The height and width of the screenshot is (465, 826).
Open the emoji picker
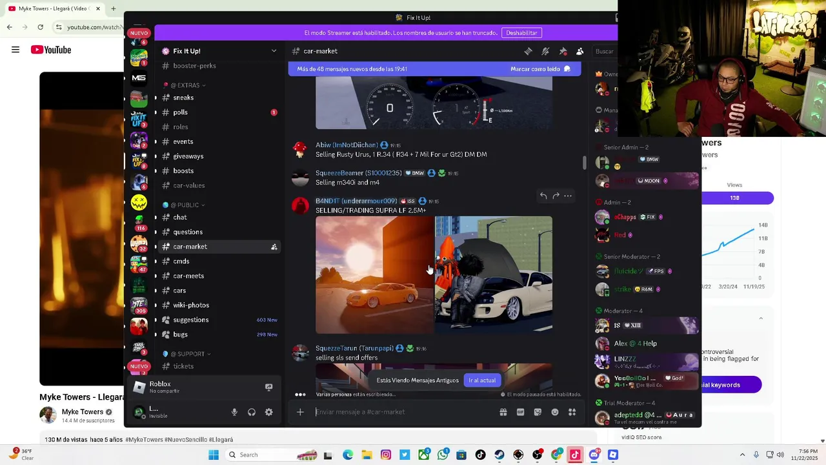tap(555, 412)
